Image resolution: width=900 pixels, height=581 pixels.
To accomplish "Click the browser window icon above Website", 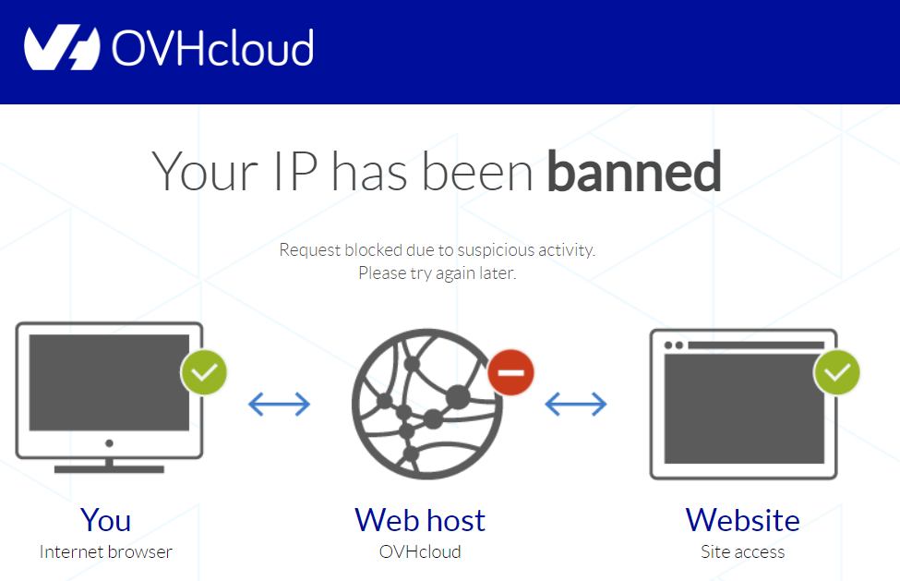I will coord(743,405).
